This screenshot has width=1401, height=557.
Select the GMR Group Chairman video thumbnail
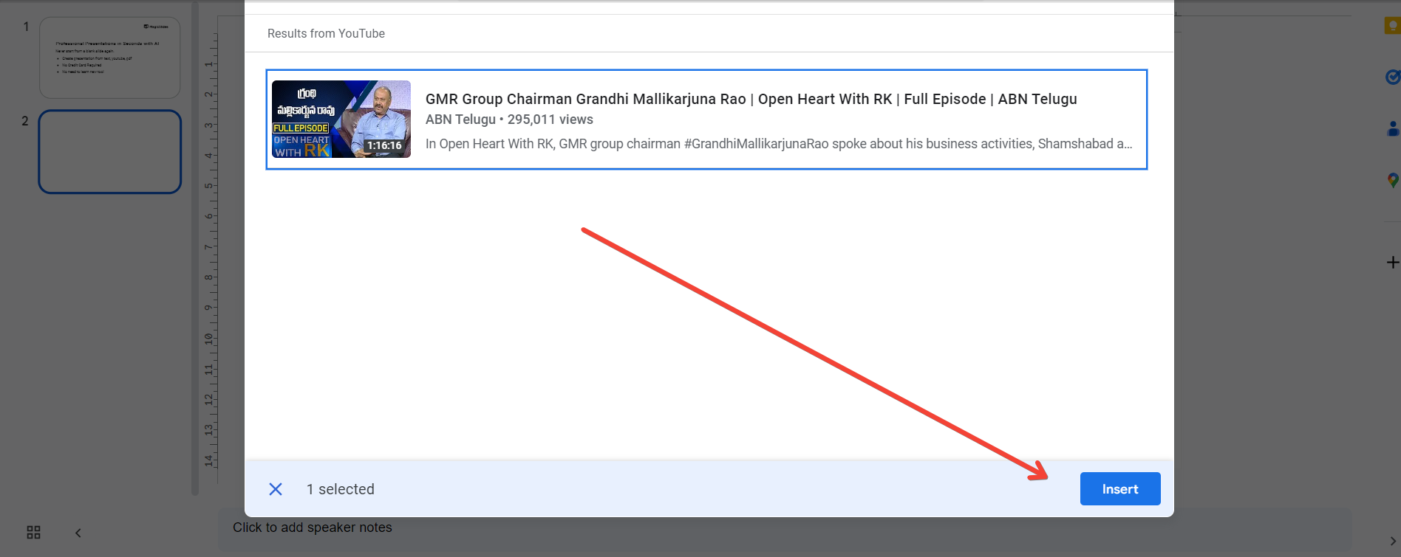click(341, 119)
